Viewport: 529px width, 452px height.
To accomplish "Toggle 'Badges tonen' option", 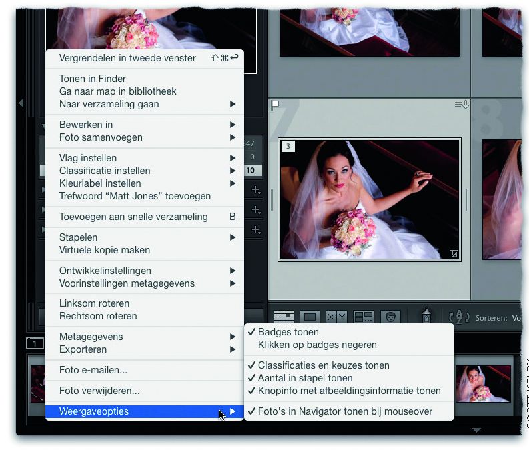I will 288,332.
